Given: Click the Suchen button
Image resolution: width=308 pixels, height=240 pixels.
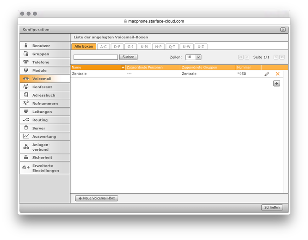Looking at the screenshot, I should point(128,57).
